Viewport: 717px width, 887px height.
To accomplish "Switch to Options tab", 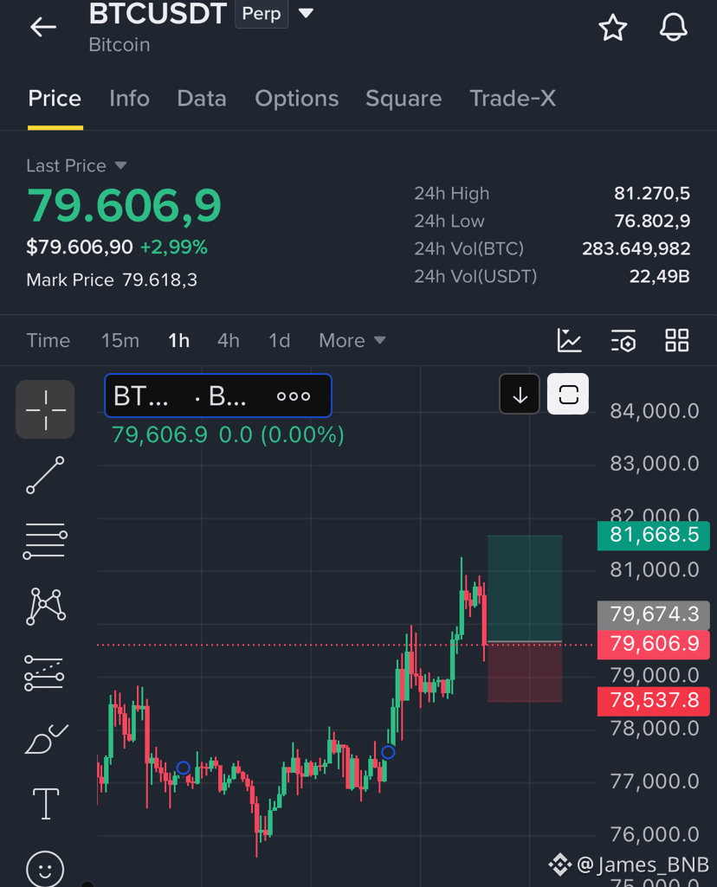I will pos(296,99).
